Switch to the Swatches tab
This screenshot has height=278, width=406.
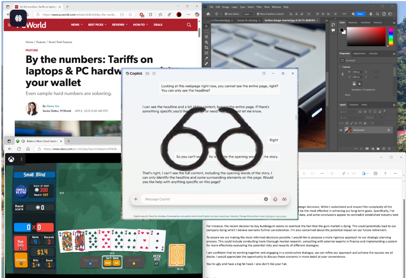[x=353, y=22]
